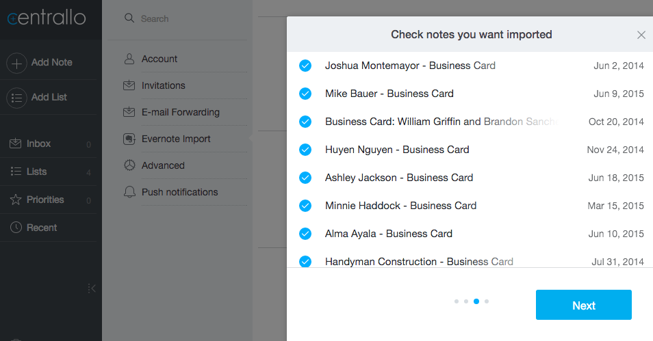
Task: Click the Evernote Import elephant icon
Action: [129, 139]
